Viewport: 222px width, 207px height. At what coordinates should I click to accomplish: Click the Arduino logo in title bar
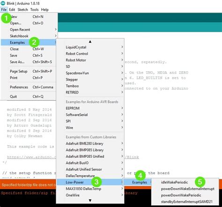3,3
